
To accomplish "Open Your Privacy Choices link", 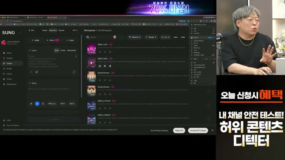I will [x=159, y=130].
